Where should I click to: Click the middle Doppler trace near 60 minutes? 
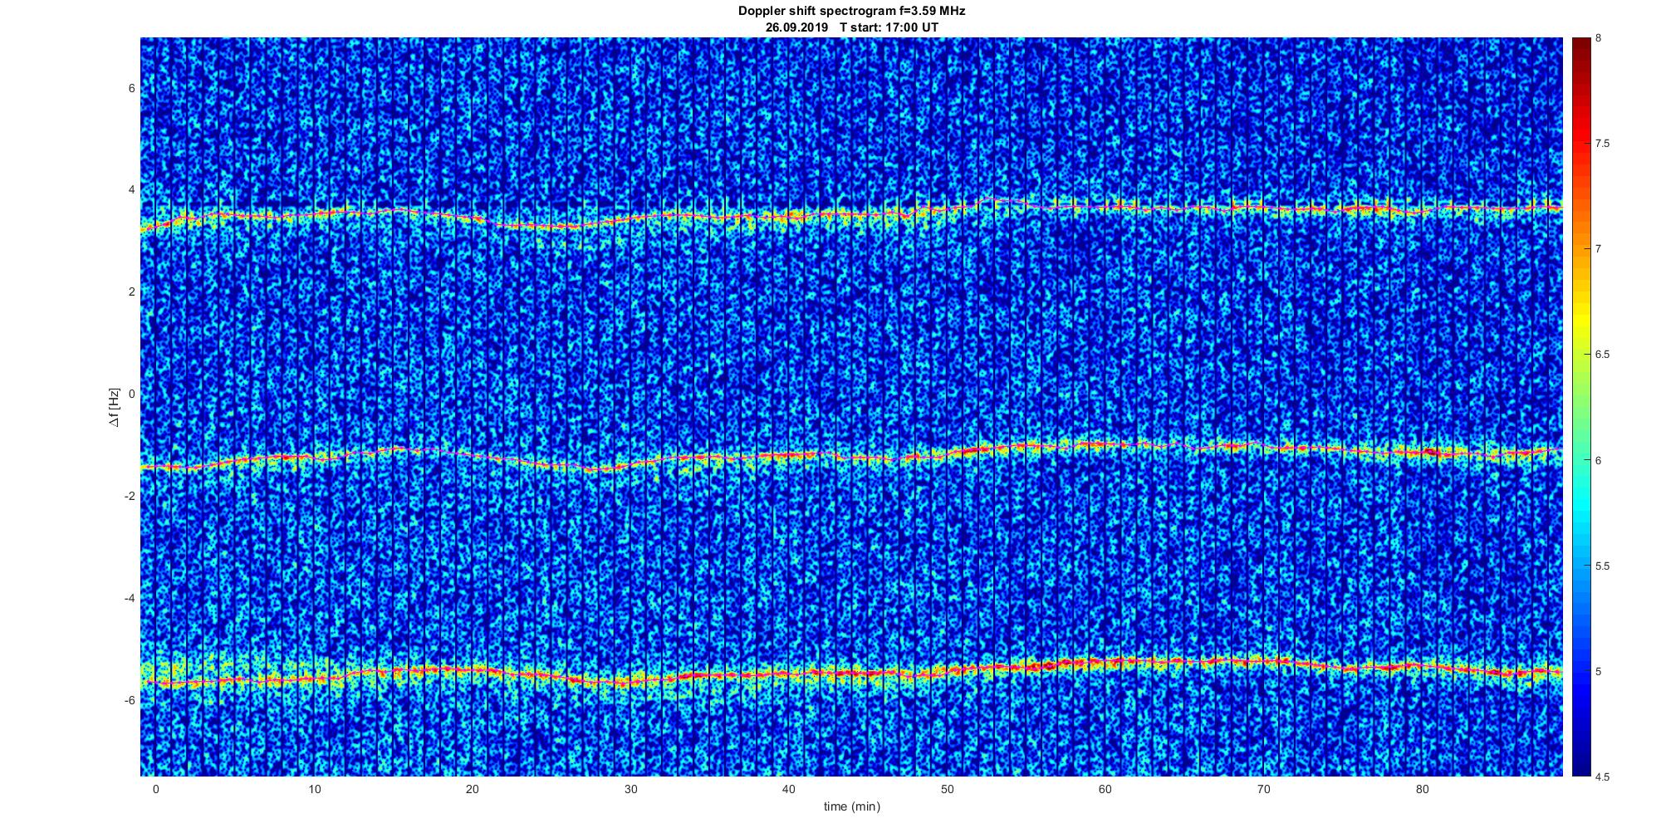[1105, 444]
